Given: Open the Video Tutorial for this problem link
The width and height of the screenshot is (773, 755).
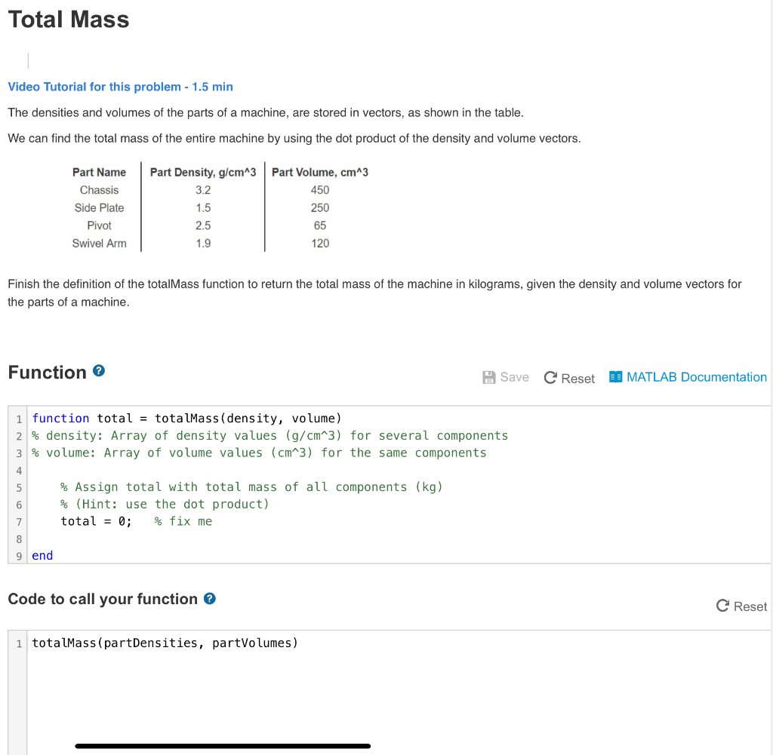Looking at the screenshot, I should [x=120, y=87].
